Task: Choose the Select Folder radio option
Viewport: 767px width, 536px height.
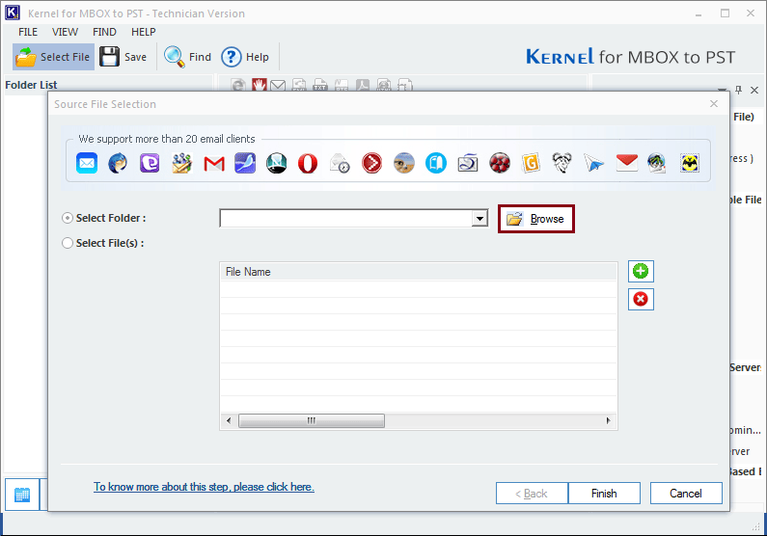Action: pyautogui.click(x=68, y=219)
